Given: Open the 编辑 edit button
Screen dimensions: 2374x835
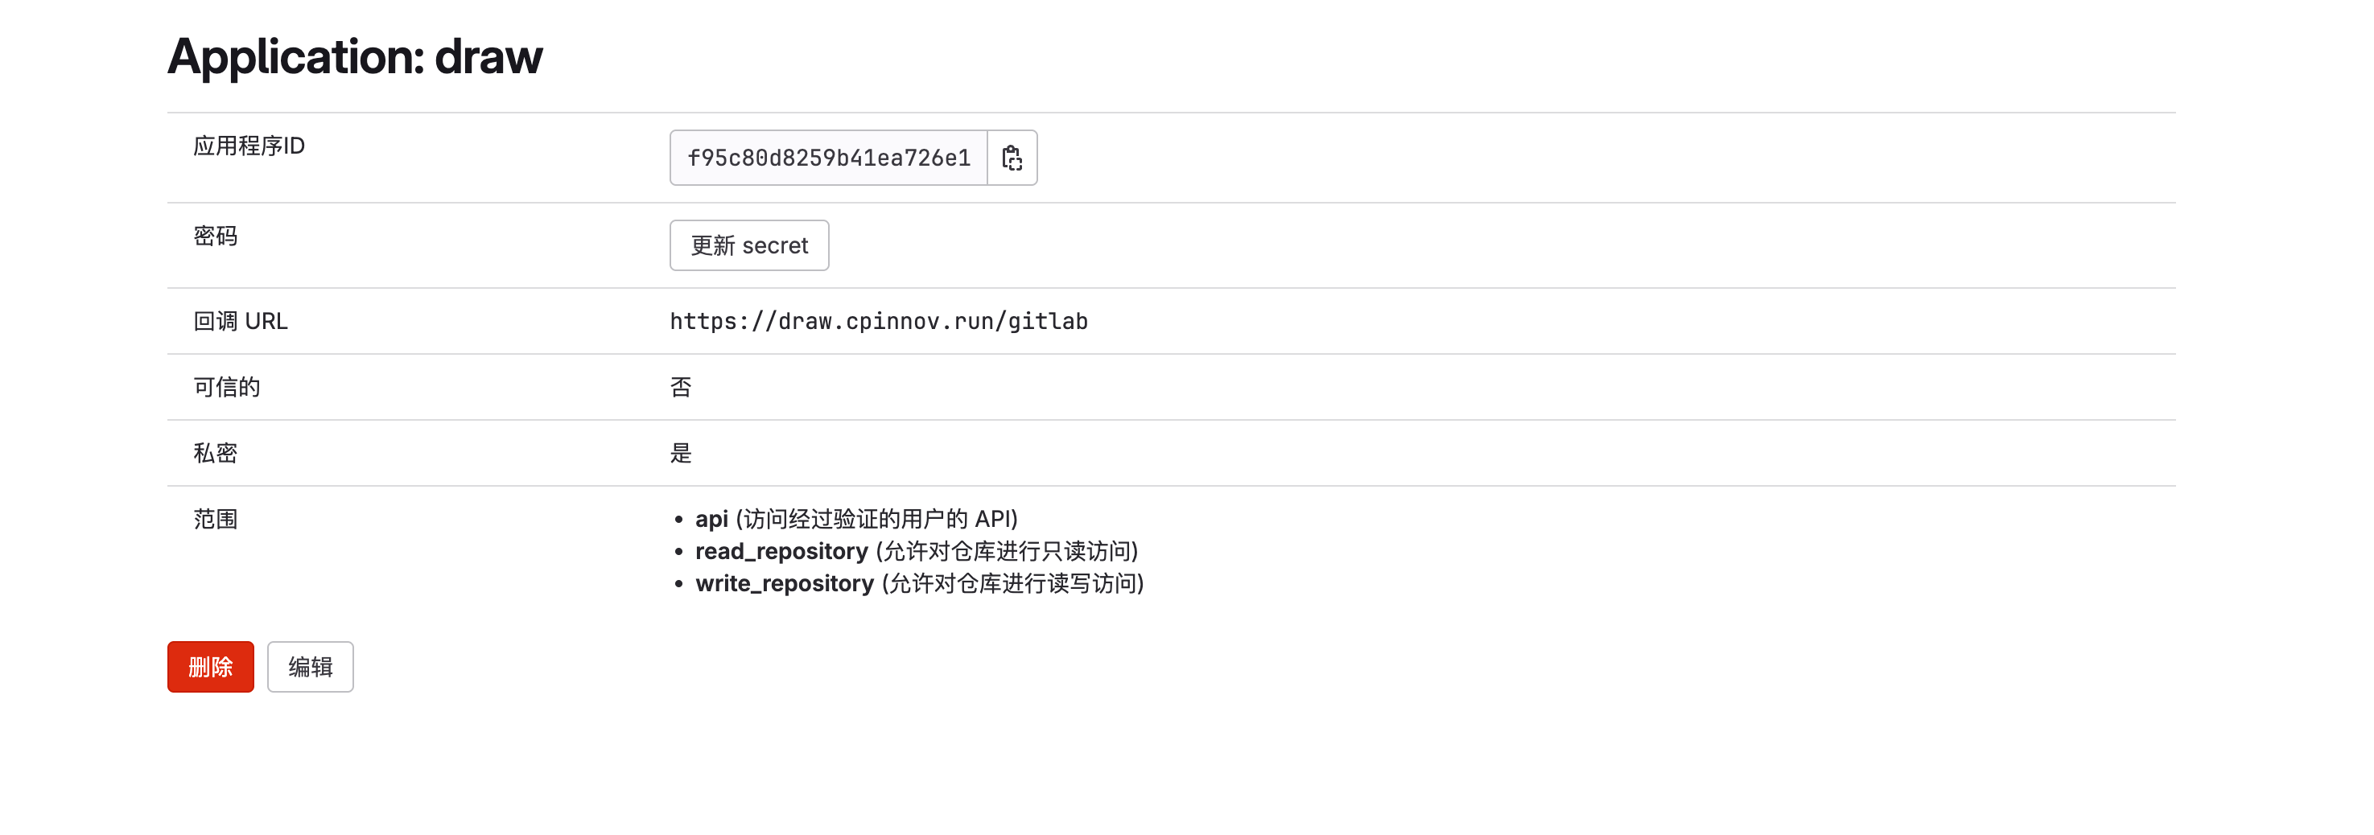Looking at the screenshot, I should pos(311,666).
